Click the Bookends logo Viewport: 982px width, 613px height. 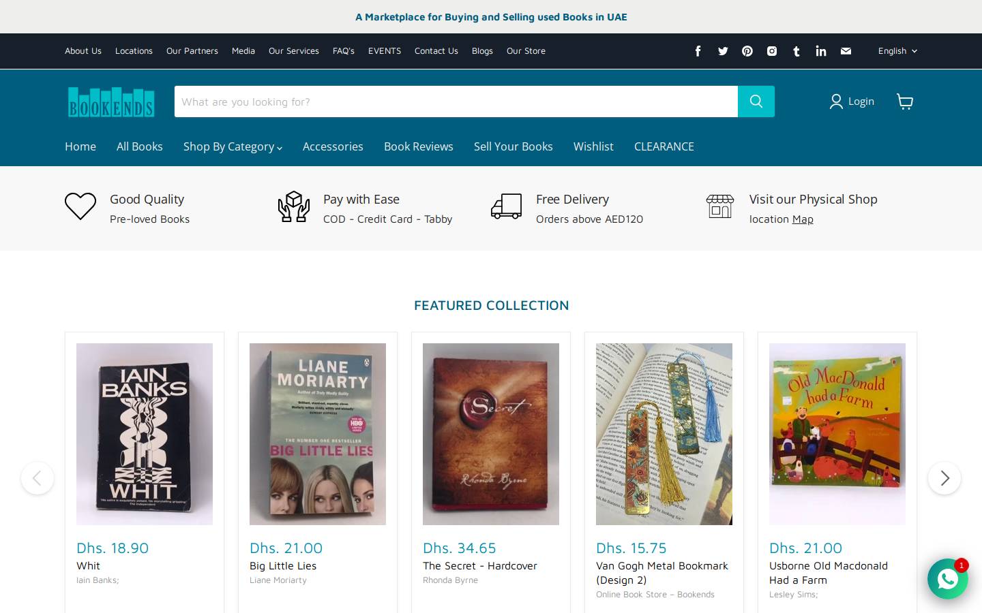click(x=111, y=102)
